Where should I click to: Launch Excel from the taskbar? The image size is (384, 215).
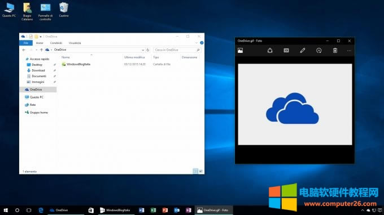pyautogui.click(x=153, y=210)
